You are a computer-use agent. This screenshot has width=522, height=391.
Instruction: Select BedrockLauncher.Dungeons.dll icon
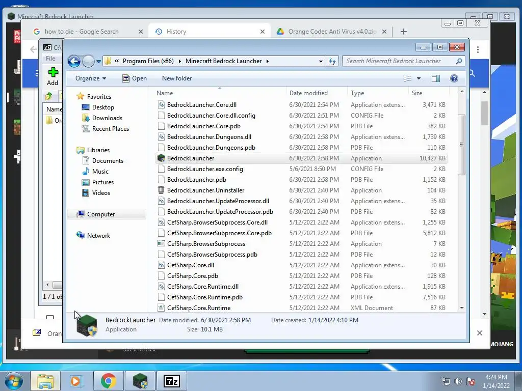[161, 137]
